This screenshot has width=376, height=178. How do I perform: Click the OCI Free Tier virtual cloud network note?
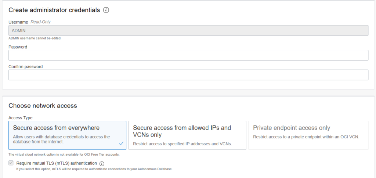pos(64,155)
